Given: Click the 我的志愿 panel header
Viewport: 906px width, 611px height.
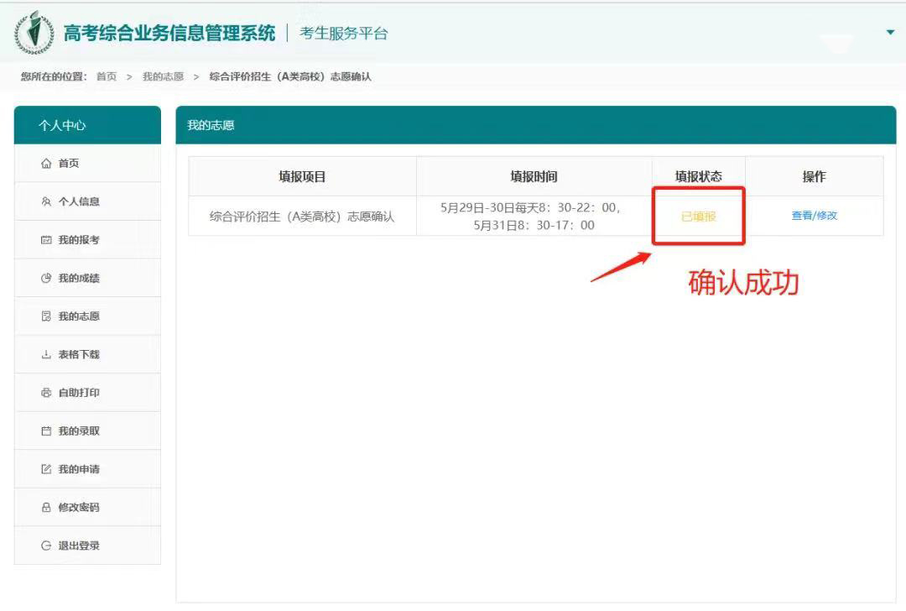Looking at the screenshot, I should point(211,125).
